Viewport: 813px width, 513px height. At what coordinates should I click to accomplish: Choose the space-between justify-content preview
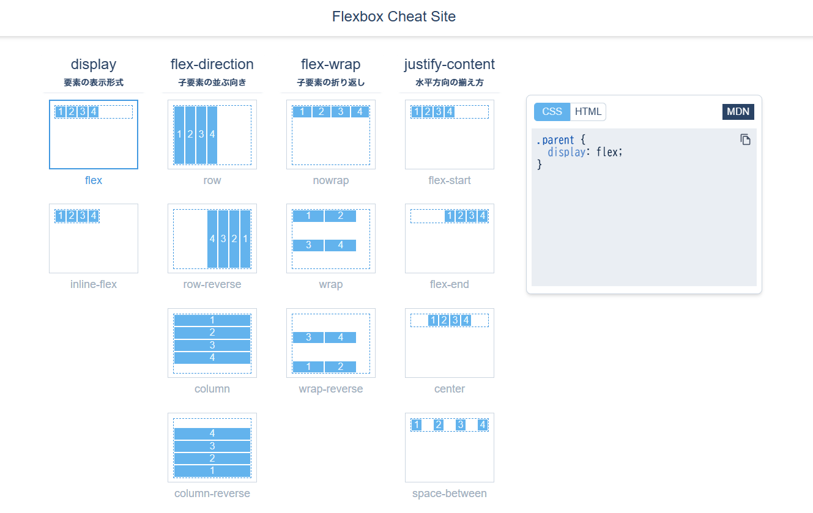[450, 448]
